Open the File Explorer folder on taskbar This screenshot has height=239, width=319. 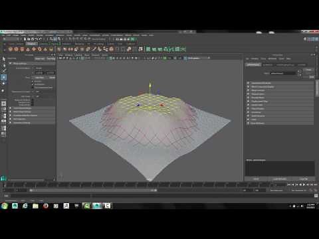pos(35,206)
